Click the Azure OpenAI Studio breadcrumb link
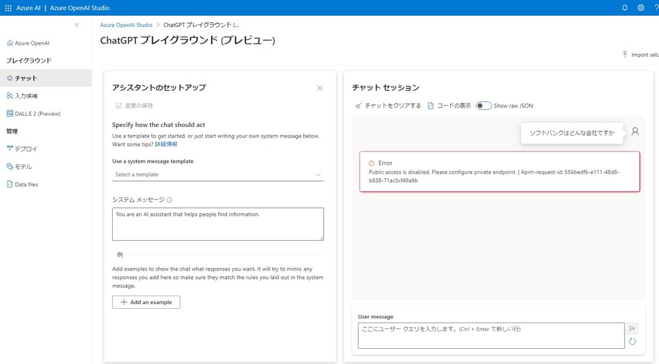659x364 pixels. pos(126,25)
